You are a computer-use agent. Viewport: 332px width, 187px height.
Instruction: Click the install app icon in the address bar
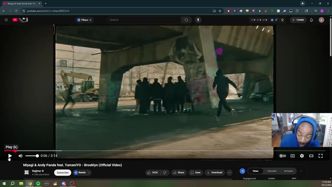214,11
